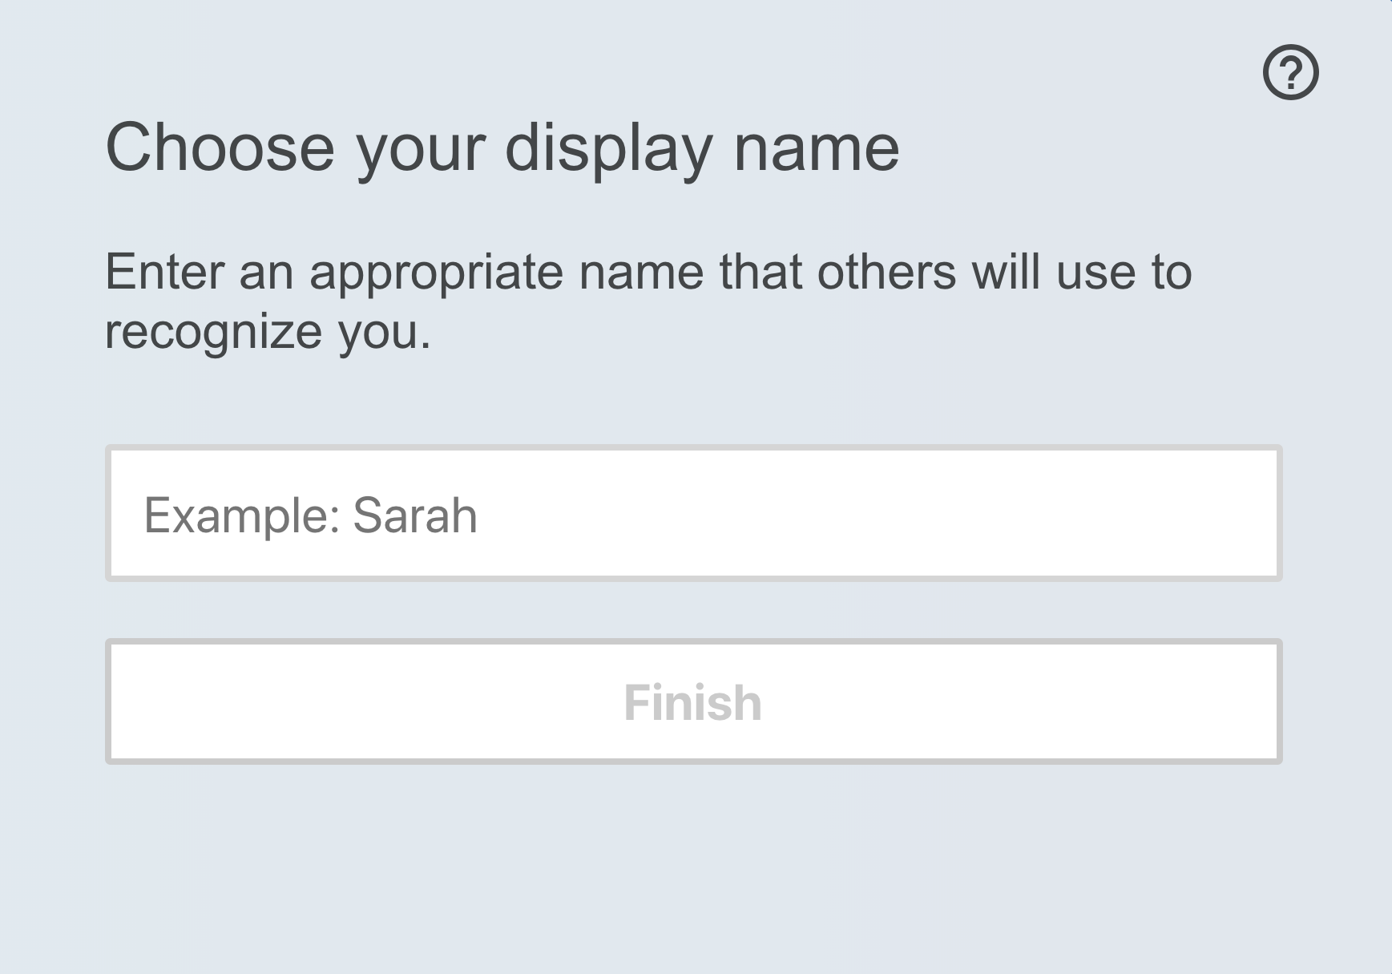The width and height of the screenshot is (1392, 974).
Task: Select the field with placeholder Example: Sarah
Action: click(693, 513)
